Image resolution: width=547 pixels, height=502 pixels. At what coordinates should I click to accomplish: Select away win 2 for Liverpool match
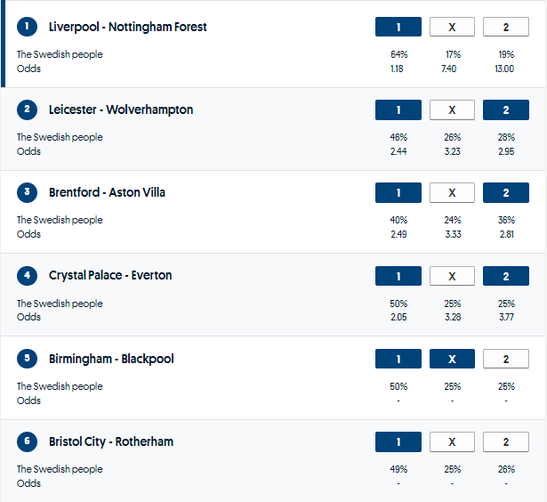pos(506,28)
